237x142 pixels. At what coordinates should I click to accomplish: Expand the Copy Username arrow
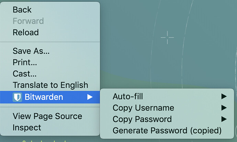coord(224,108)
